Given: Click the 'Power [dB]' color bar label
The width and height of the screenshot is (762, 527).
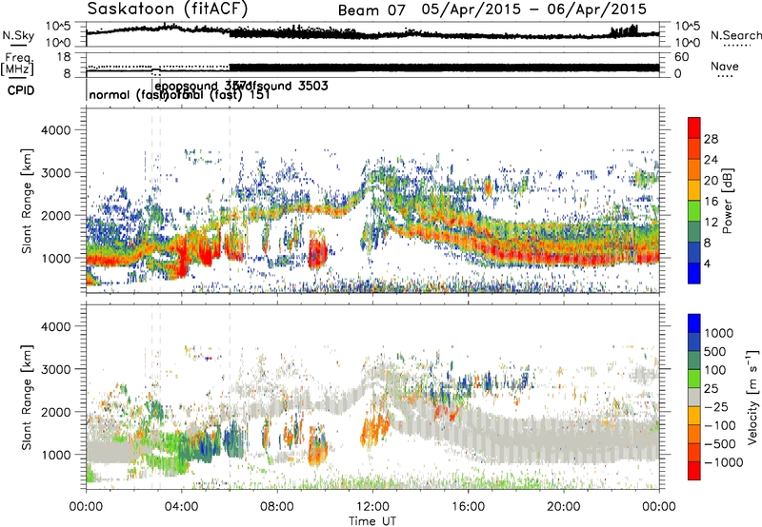Looking at the screenshot, I should [x=727, y=201].
